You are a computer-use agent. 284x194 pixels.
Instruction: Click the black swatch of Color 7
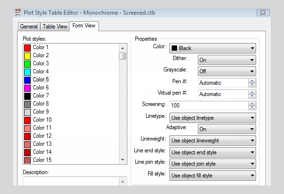27,96
